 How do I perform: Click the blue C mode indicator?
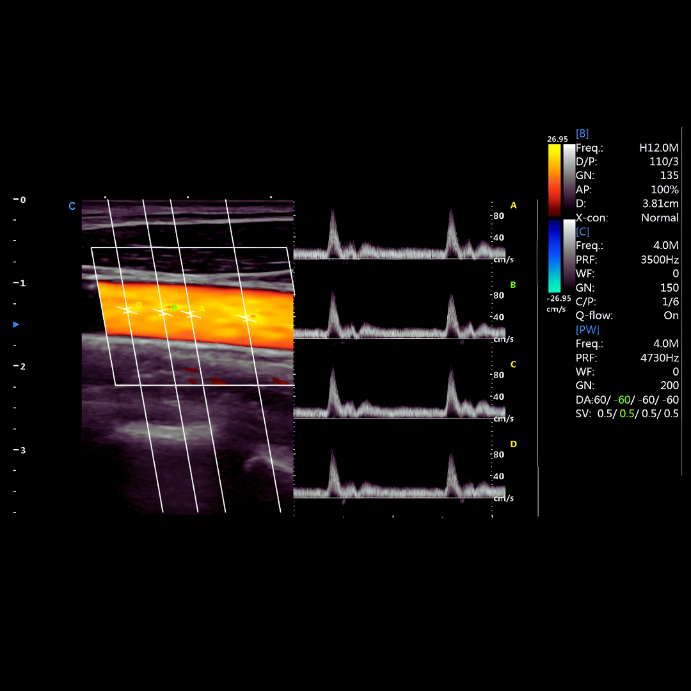72,206
